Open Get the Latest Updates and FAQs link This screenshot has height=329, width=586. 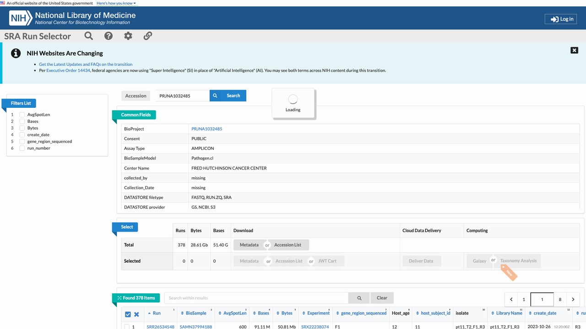point(86,64)
